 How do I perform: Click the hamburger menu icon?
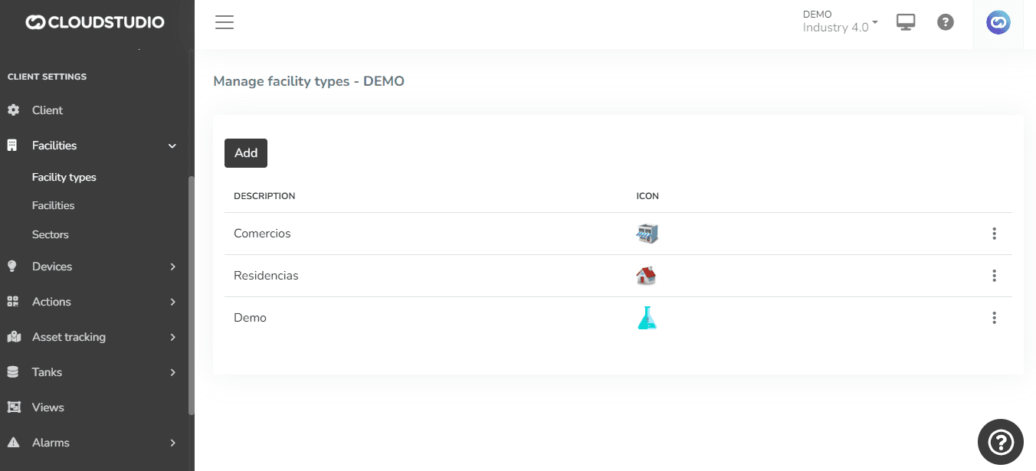(x=224, y=22)
